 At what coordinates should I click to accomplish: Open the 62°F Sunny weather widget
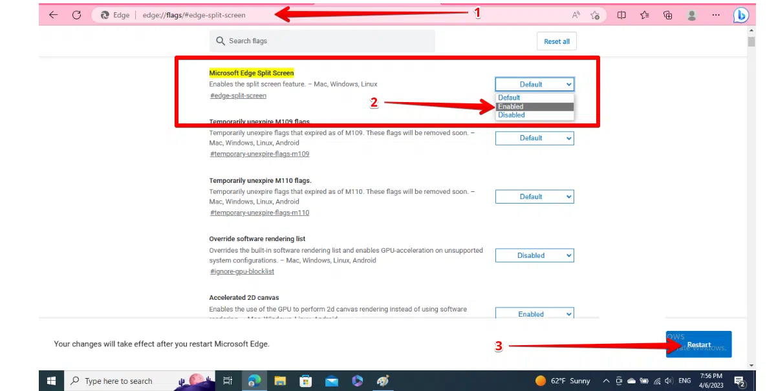563,381
